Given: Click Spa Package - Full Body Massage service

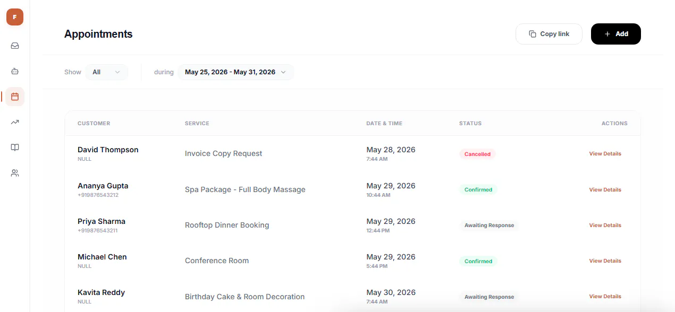Looking at the screenshot, I should [245, 190].
